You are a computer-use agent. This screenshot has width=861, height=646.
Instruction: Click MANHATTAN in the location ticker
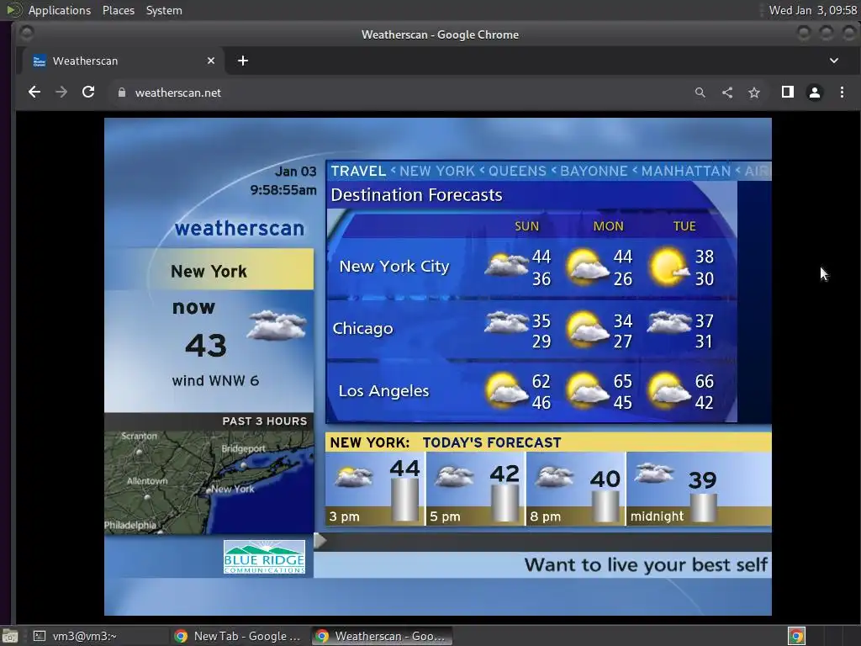[686, 171]
